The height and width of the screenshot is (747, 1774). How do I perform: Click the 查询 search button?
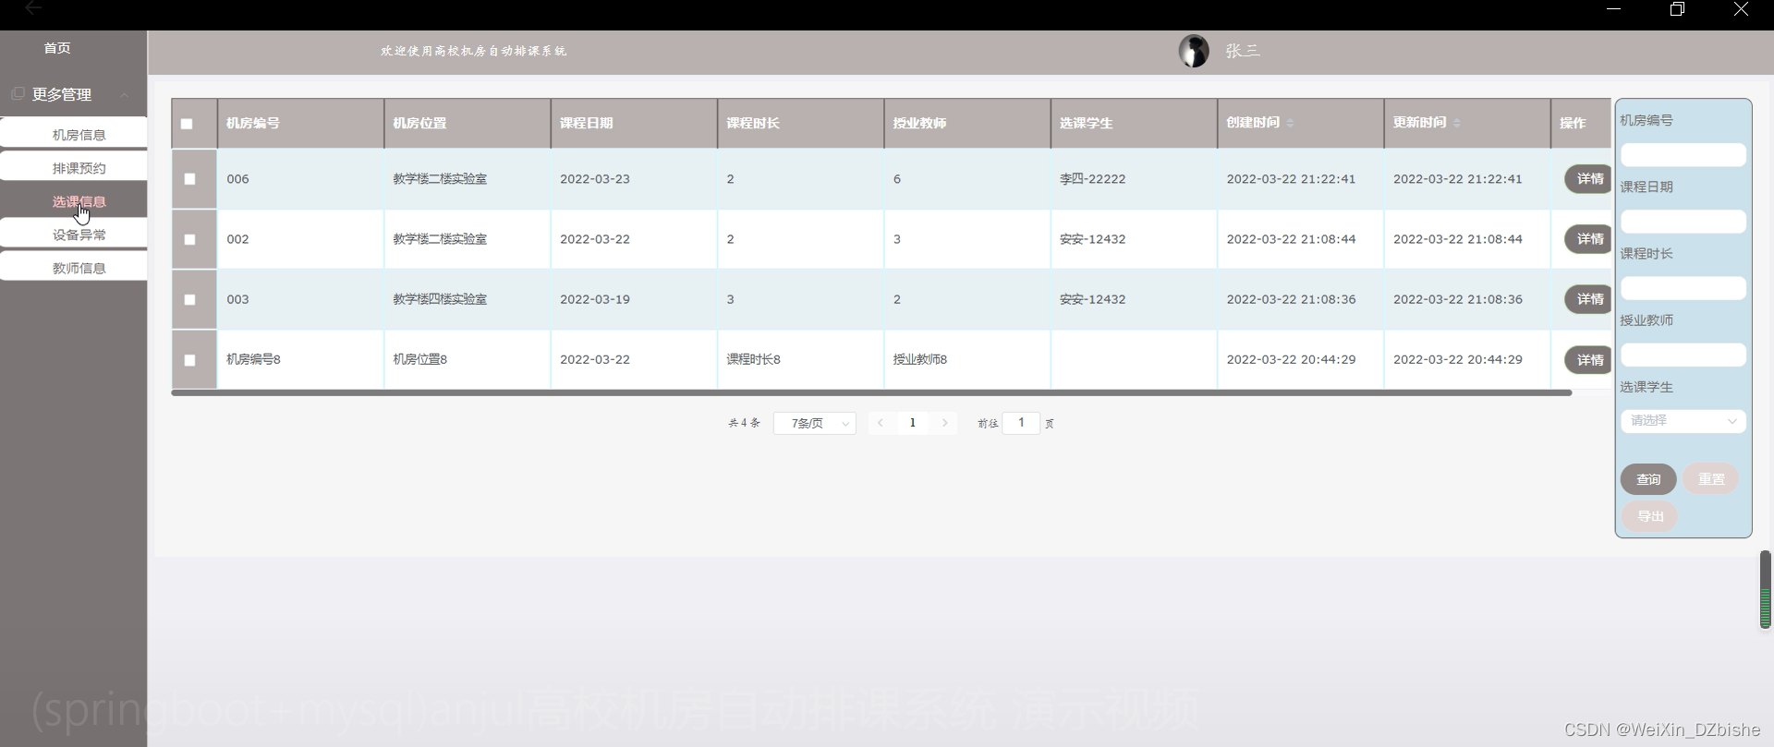pyautogui.click(x=1648, y=479)
